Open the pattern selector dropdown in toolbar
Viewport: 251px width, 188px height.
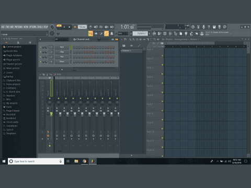pos(140,33)
